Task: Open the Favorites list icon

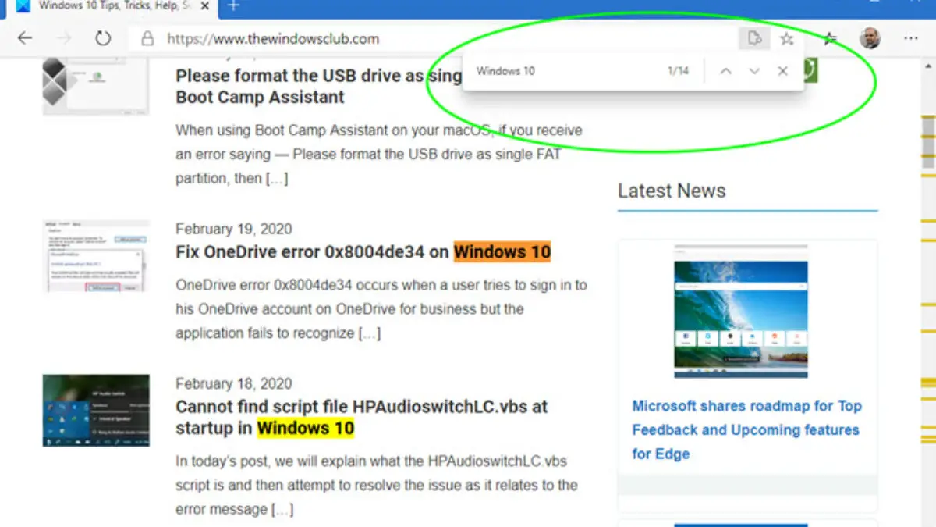Action: coord(831,38)
